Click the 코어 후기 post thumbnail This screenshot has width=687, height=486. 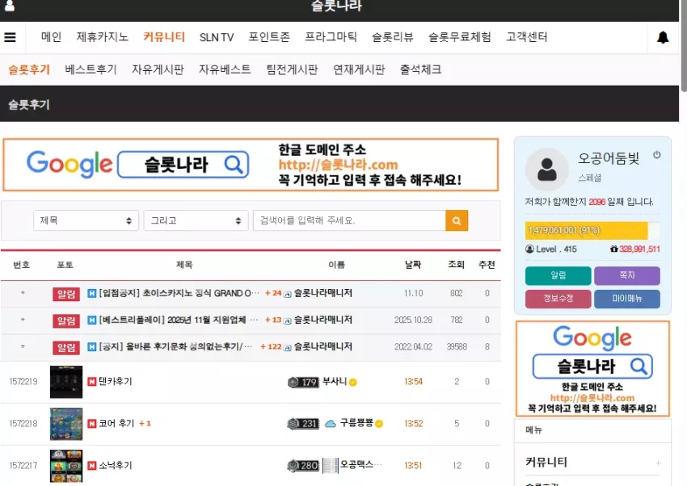click(66, 424)
